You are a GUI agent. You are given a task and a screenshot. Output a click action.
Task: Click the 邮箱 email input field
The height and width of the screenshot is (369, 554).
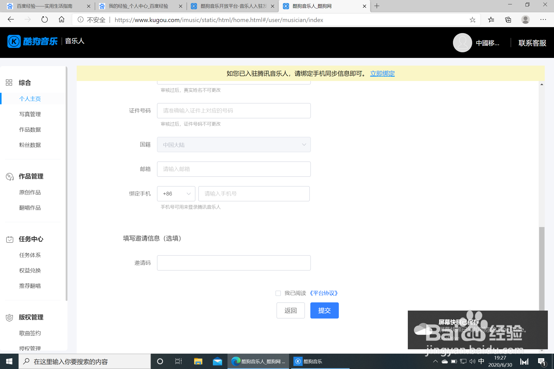[234, 169]
